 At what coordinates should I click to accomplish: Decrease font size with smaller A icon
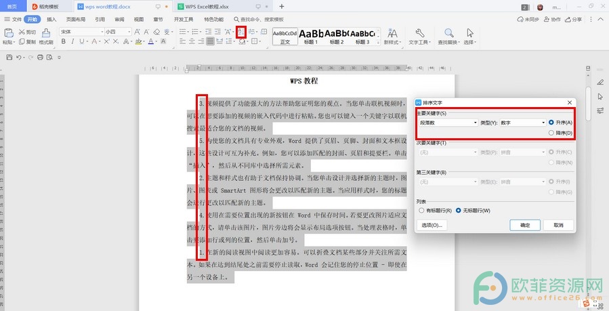click(146, 32)
